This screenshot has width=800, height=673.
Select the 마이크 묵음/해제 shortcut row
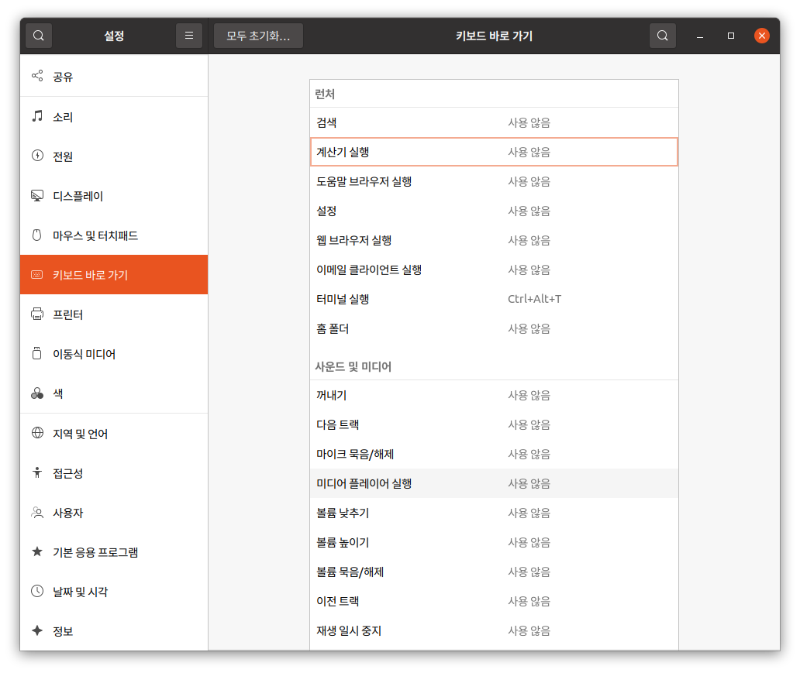(494, 454)
